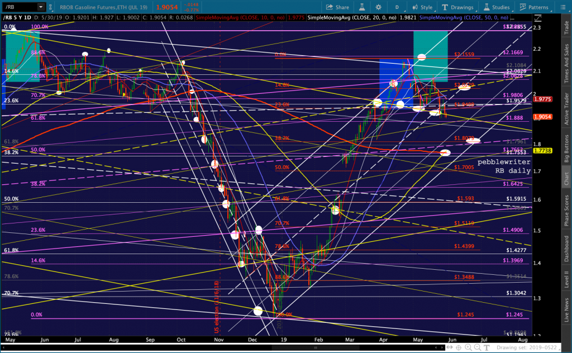Click the Share icon button

tap(337, 7)
